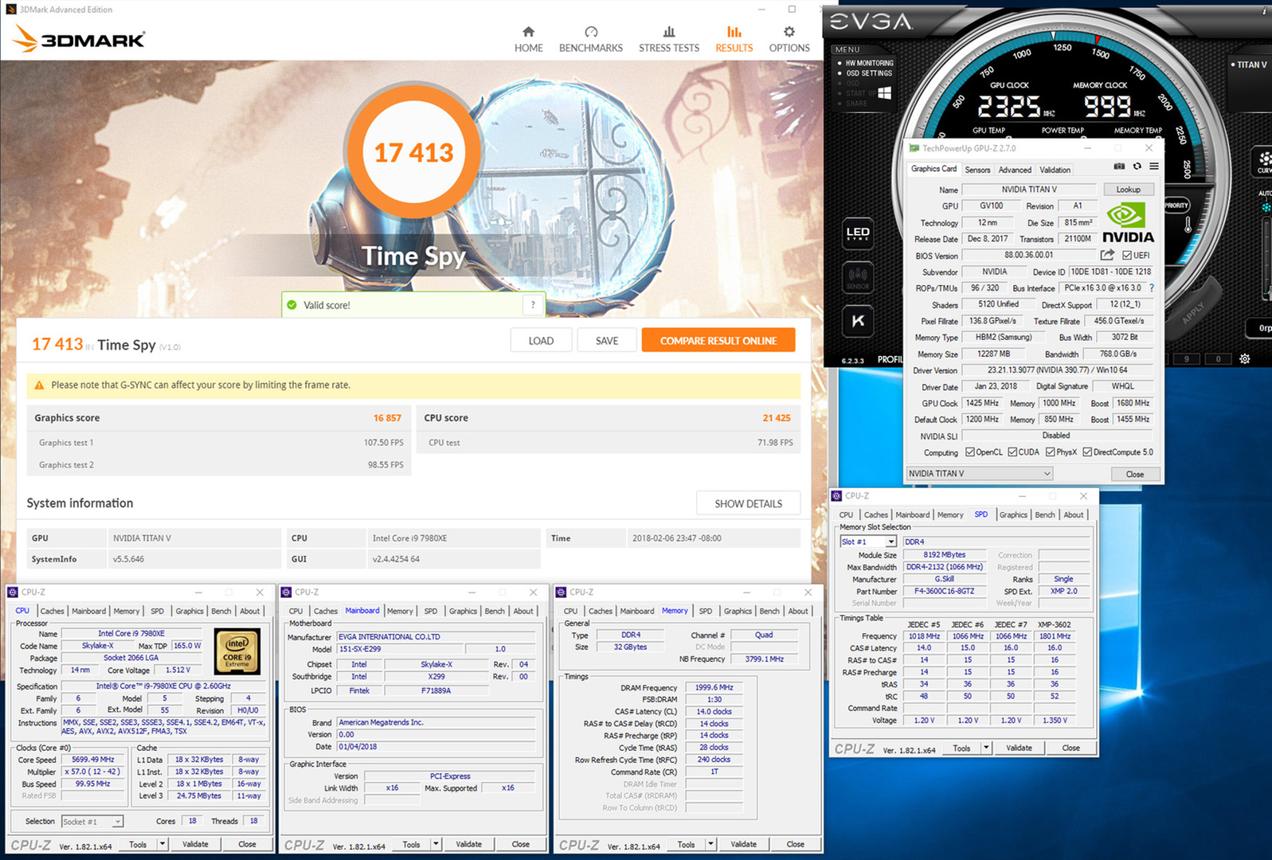Click the Compare Result Online button

click(x=718, y=340)
